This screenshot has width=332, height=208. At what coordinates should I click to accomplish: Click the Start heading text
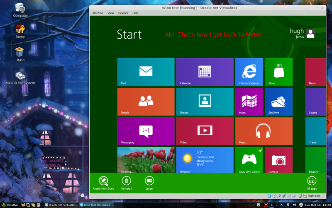pyautogui.click(x=129, y=35)
